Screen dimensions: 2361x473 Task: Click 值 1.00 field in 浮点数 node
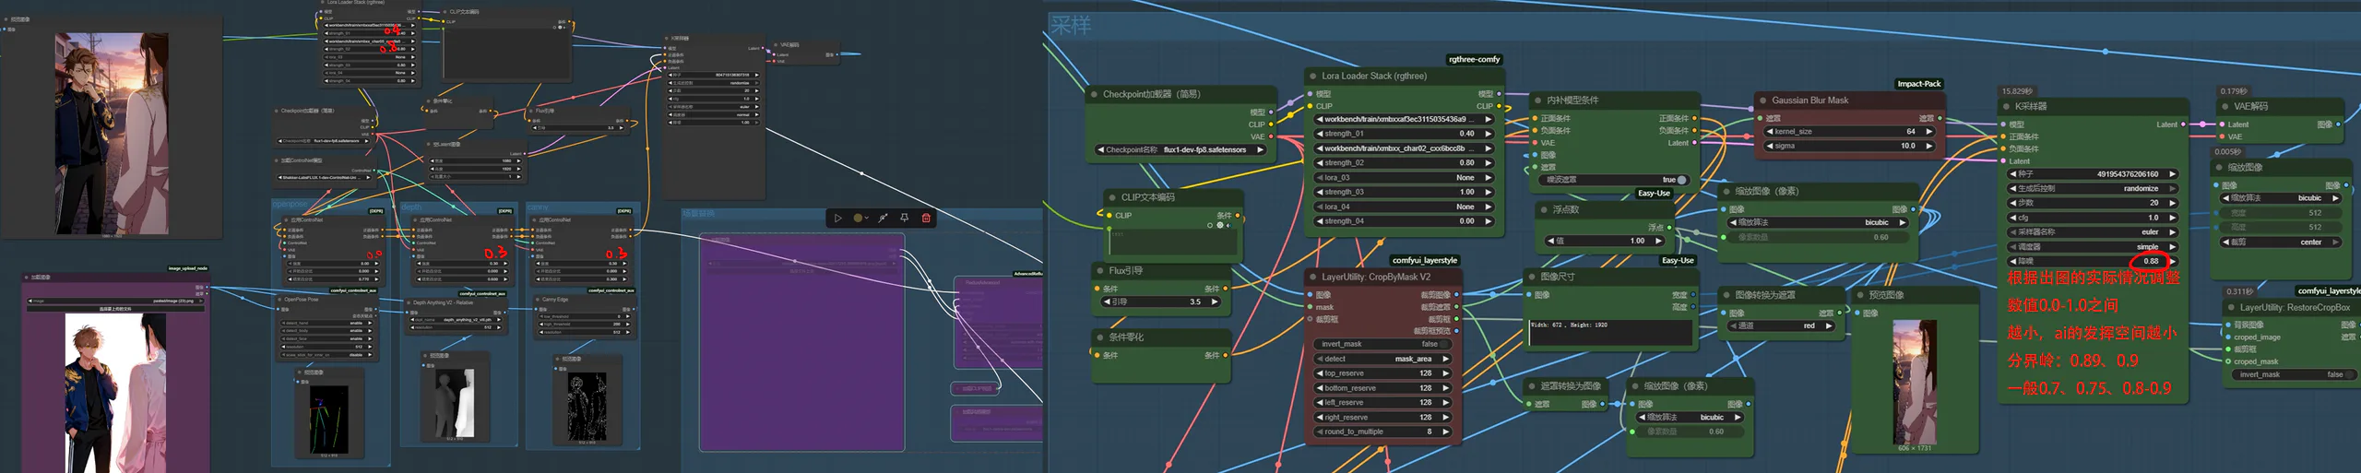tap(1605, 241)
